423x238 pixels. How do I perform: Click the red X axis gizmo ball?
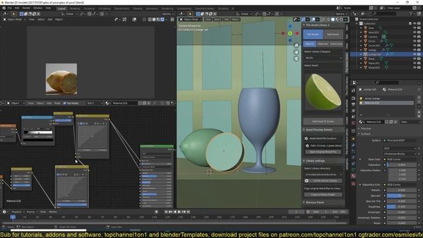[x=297, y=33]
